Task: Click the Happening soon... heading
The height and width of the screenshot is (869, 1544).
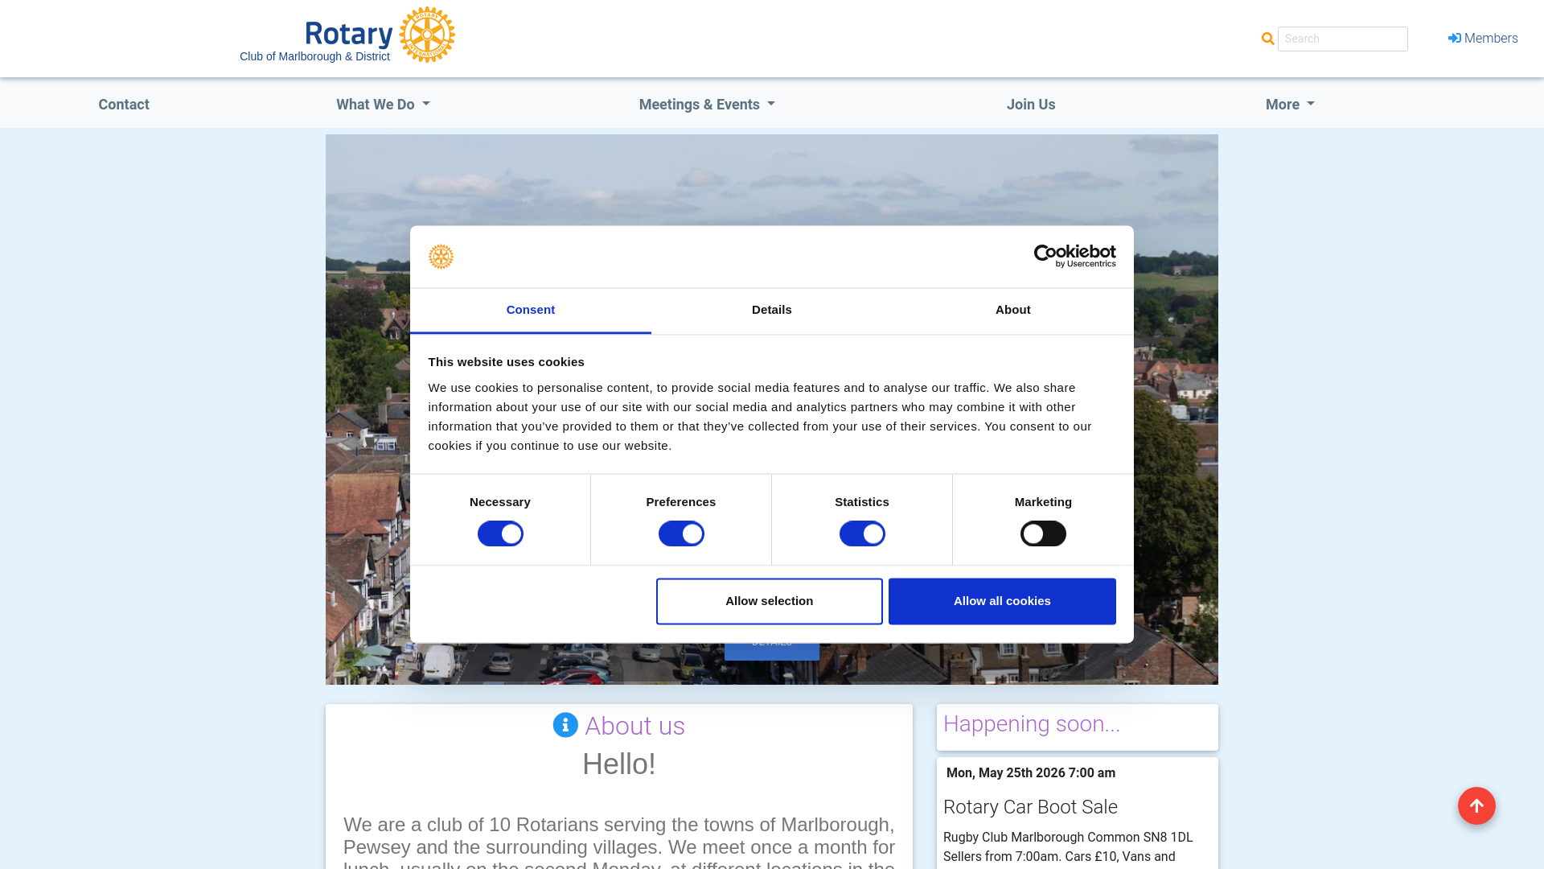Action: click(x=1032, y=724)
